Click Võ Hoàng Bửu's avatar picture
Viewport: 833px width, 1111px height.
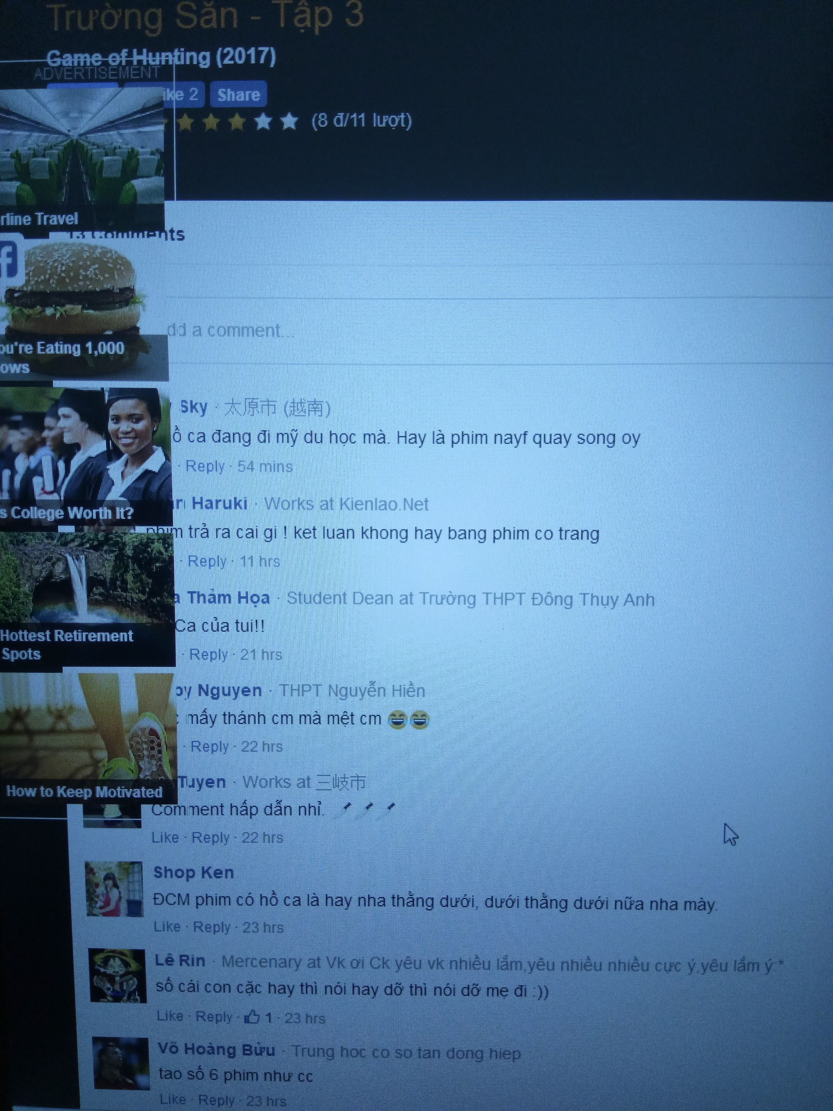121,1063
